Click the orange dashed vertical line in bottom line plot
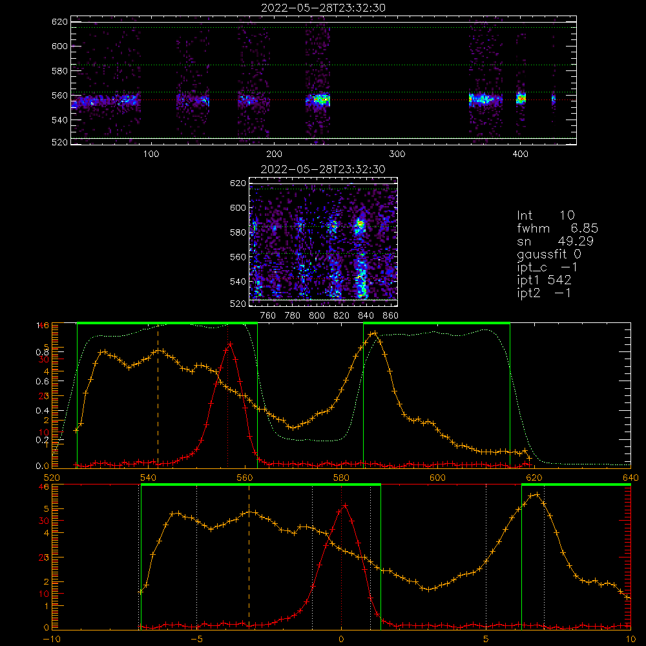Image resolution: width=646 pixels, height=646 pixels. [249, 556]
